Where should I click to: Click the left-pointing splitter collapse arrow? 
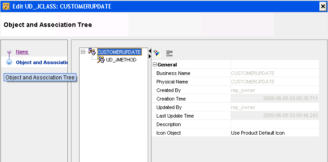(x=150, y=51)
